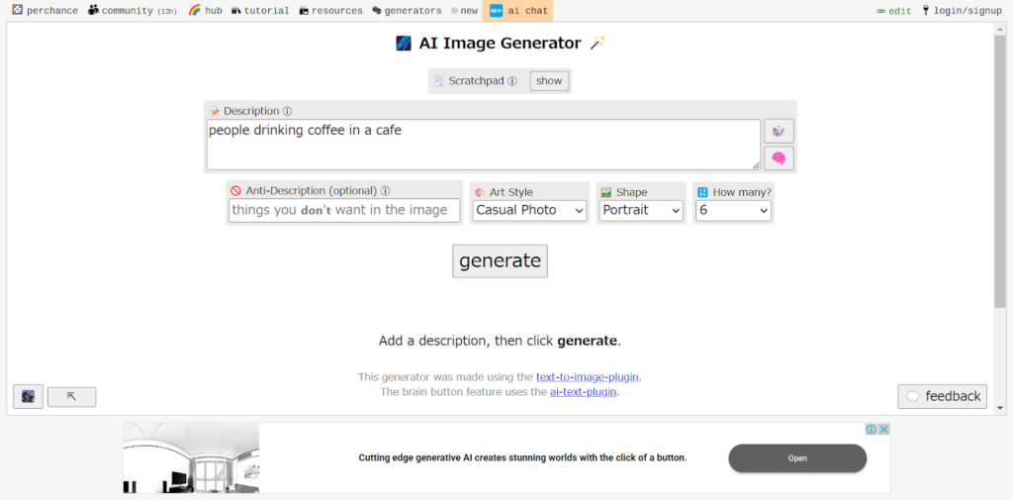This screenshot has height=500, width=1013.
Task: Switch to the ai chat tab
Action: point(518,11)
